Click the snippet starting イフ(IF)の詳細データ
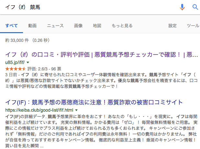The width and height of the screenshot is (200, 149). 102,131
